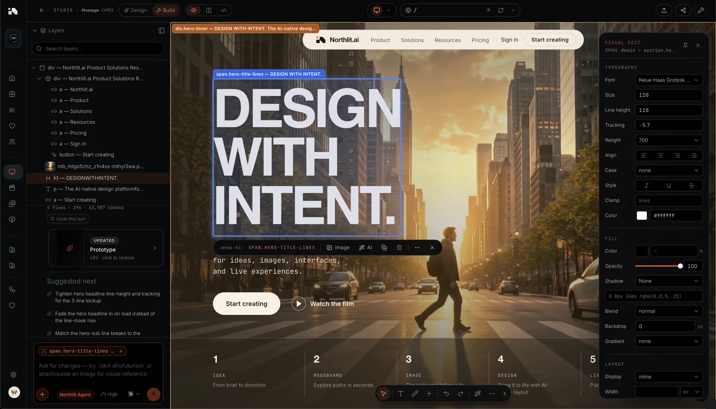
Task: Send the prompt with arrow button
Action: [x=153, y=394]
